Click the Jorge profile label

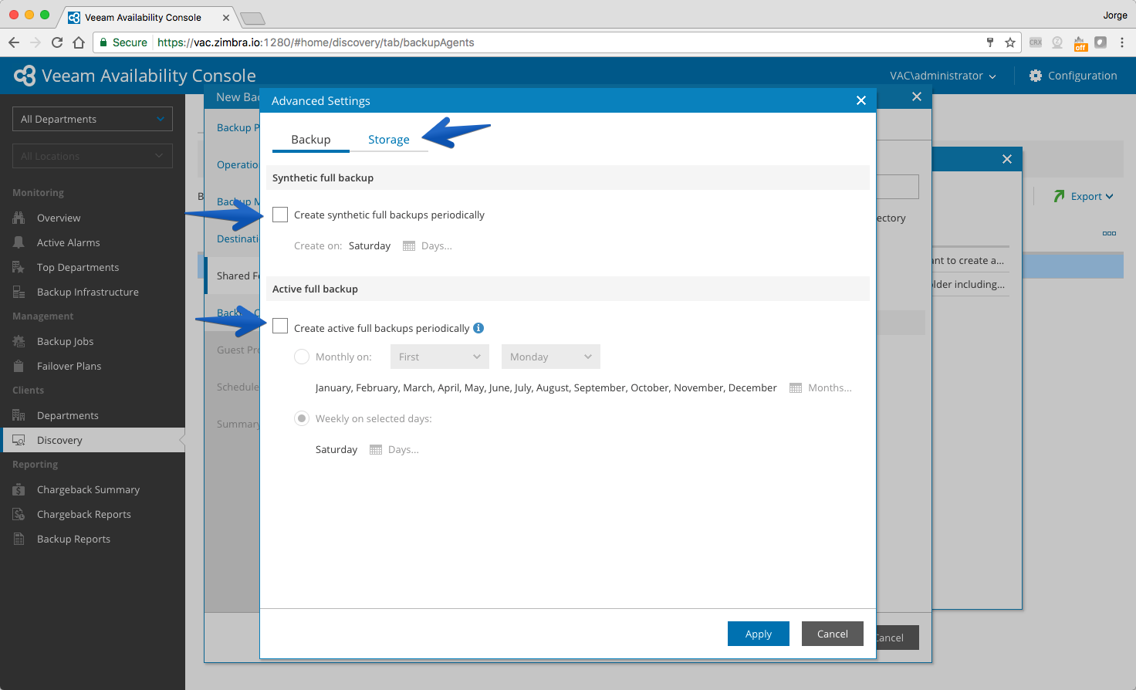click(1115, 15)
